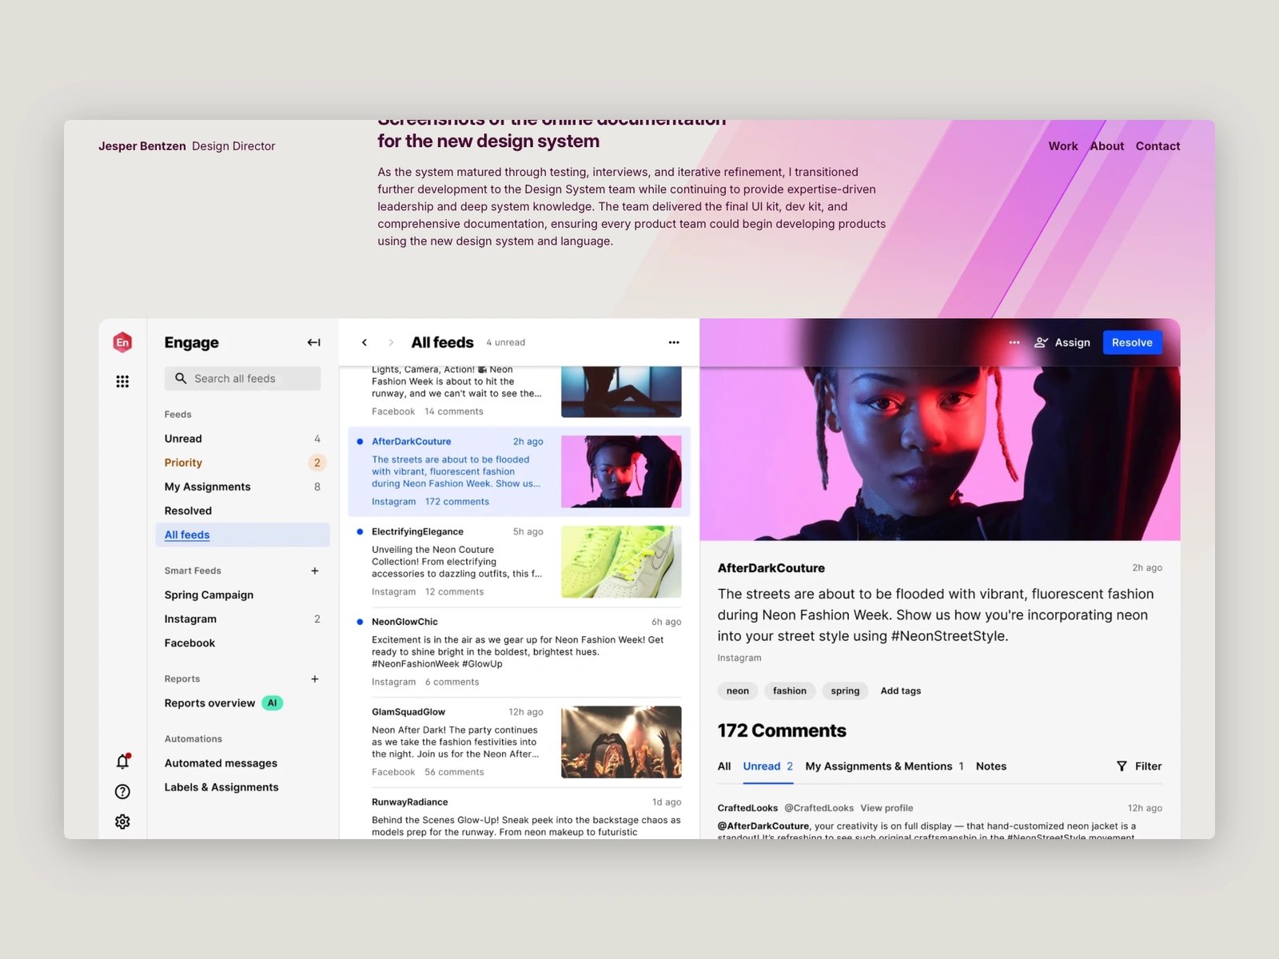Click the Priority count badge 2
The height and width of the screenshot is (959, 1279).
tap(317, 463)
